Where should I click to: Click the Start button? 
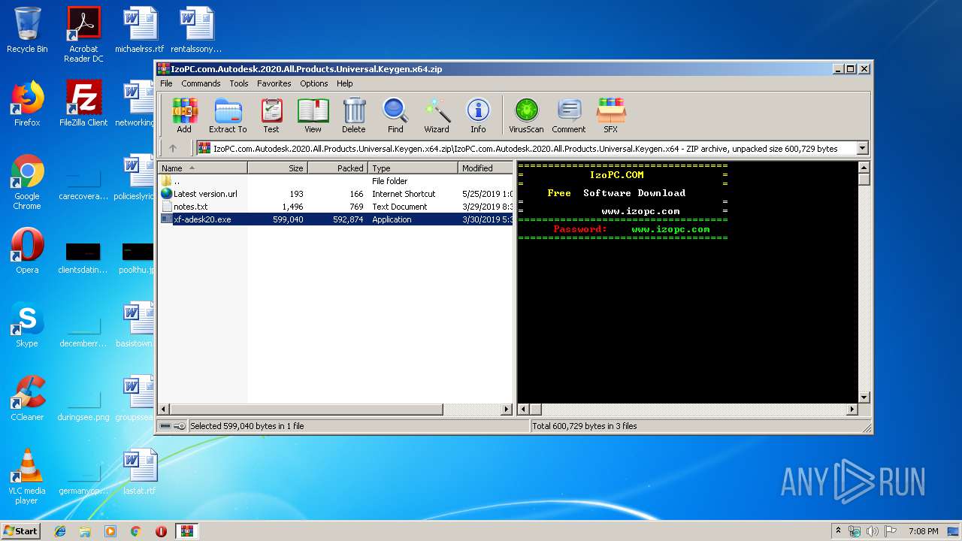pos(21,530)
